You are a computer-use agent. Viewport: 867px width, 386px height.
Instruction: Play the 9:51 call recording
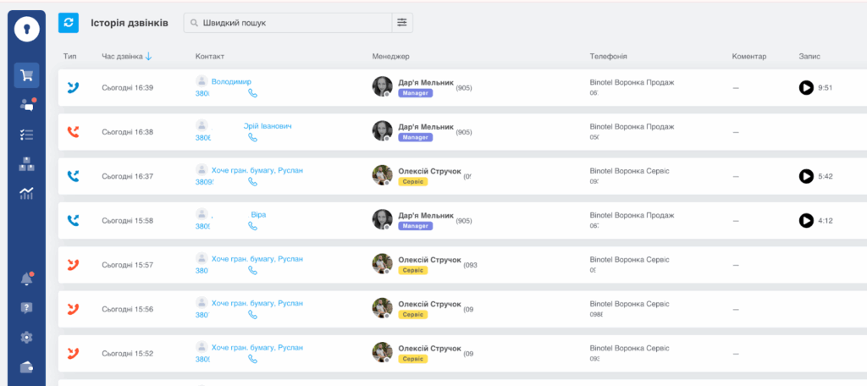pos(806,87)
